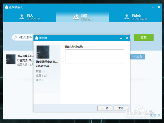164x123 pixels.
Task: Click the 请输入验证信息 label
Action: click(74, 47)
